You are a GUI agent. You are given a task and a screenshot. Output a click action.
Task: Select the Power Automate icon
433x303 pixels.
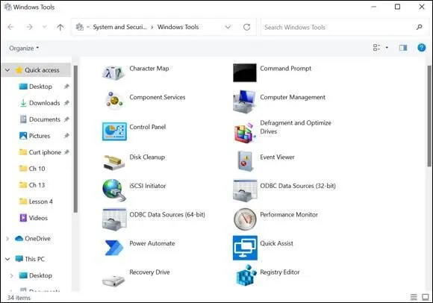pyautogui.click(x=114, y=248)
